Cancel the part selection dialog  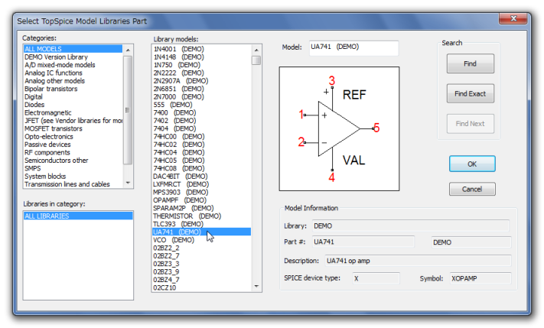point(472,189)
